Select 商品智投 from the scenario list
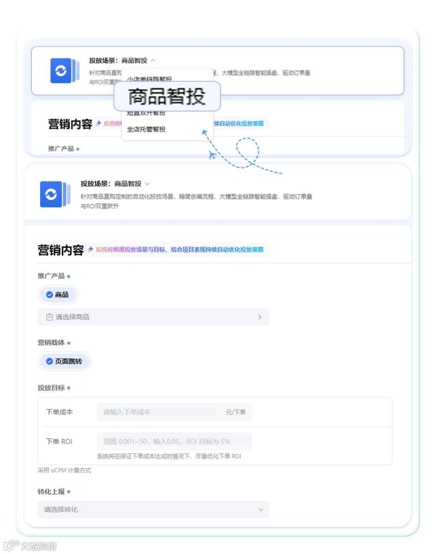Screen dimensions: 435x554 pos(167,96)
